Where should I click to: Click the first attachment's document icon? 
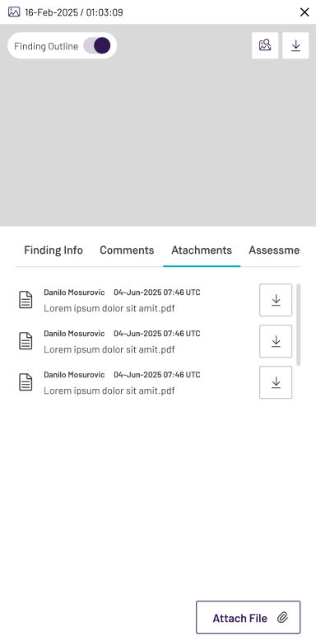[x=26, y=300]
